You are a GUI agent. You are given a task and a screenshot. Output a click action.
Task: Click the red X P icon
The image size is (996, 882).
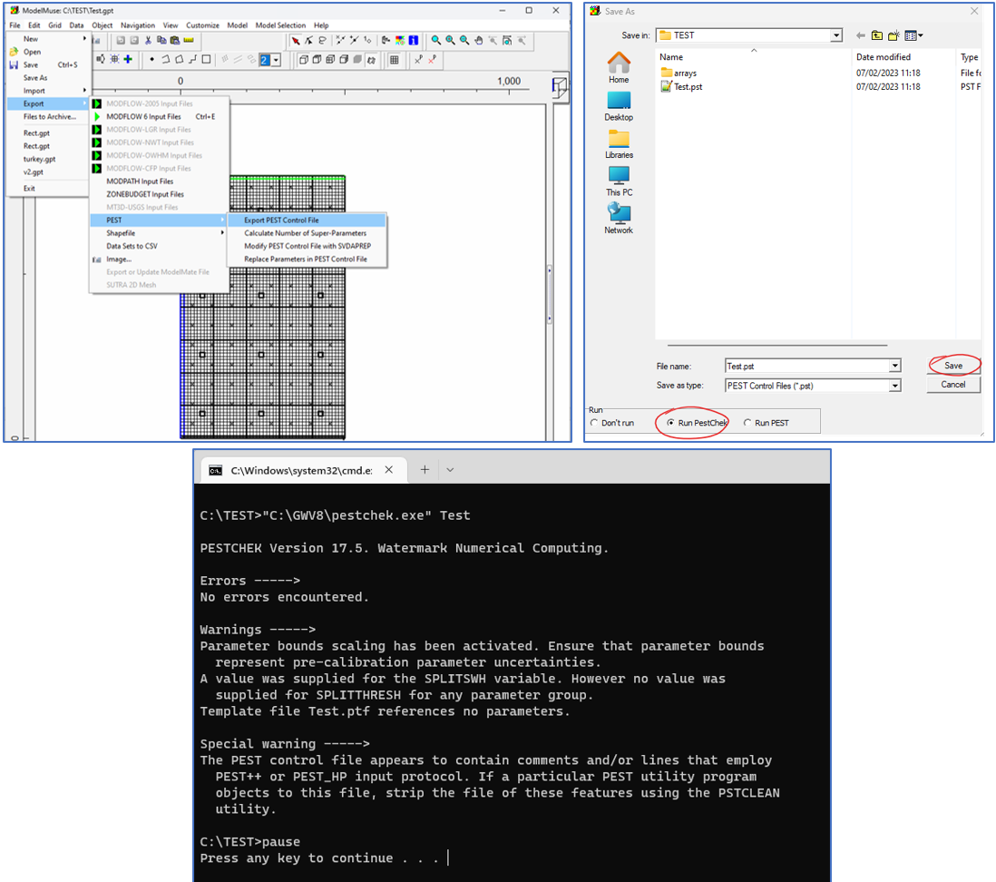click(x=432, y=60)
